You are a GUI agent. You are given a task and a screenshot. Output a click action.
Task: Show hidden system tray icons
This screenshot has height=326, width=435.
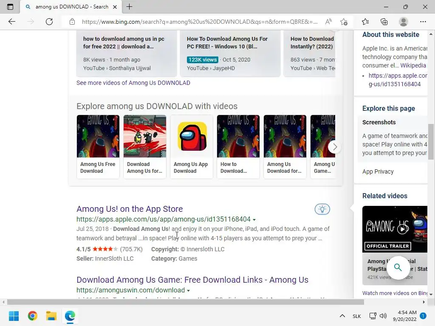[342, 316]
